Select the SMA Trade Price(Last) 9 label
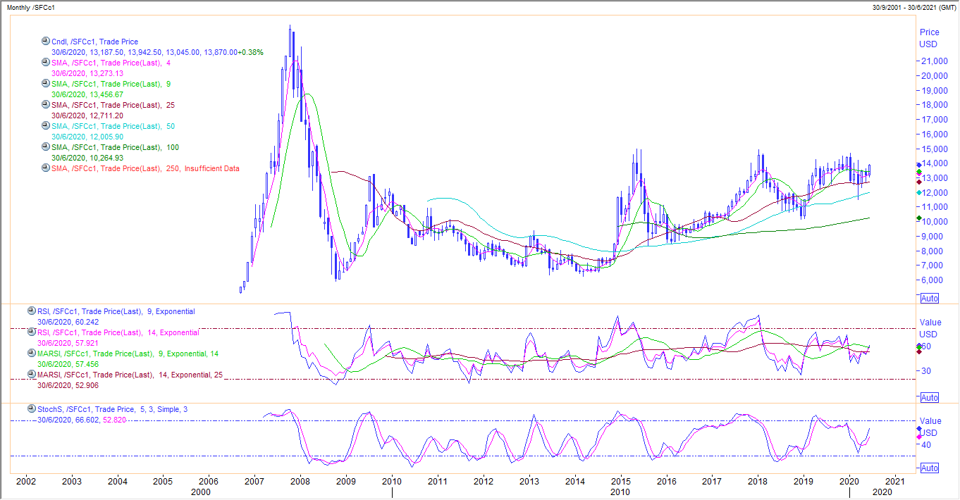This screenshot has height=500, width=960. click(111, 85)
